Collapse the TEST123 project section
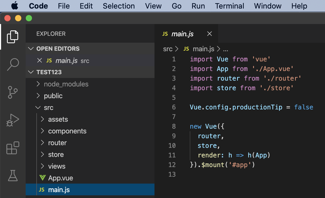 point(32,72)
